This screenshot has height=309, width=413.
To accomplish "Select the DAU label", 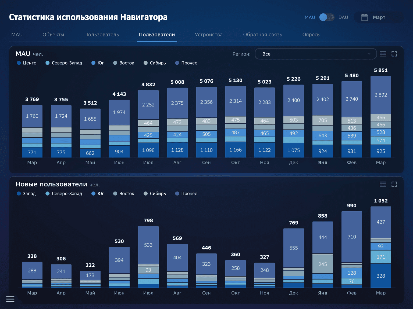I will click(x=343, y=17).
